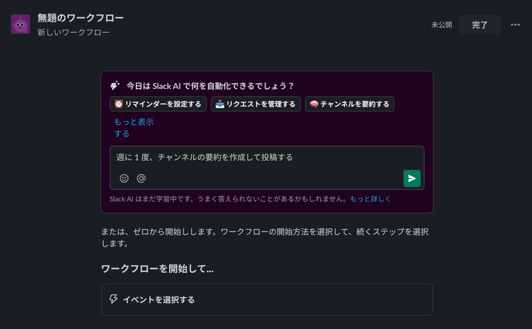
Task: Focus the Slack AI prompt text field
Action: tap(267, 158)
